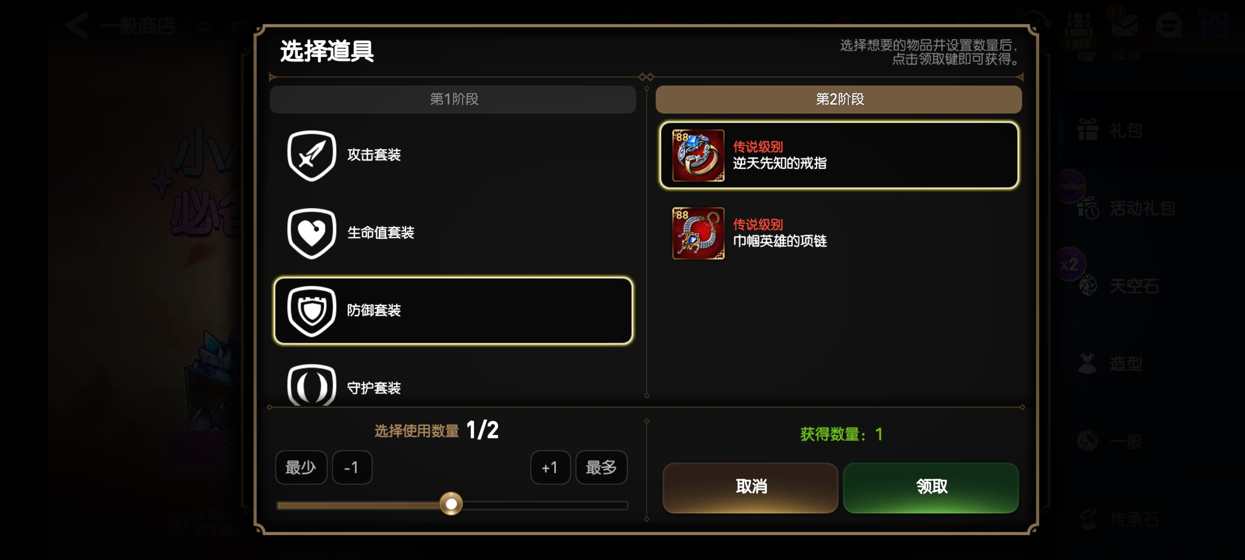Select the 逆天先知的戒指 option
The height and width of the screenshot is (560, 1245).
point(839,155)
